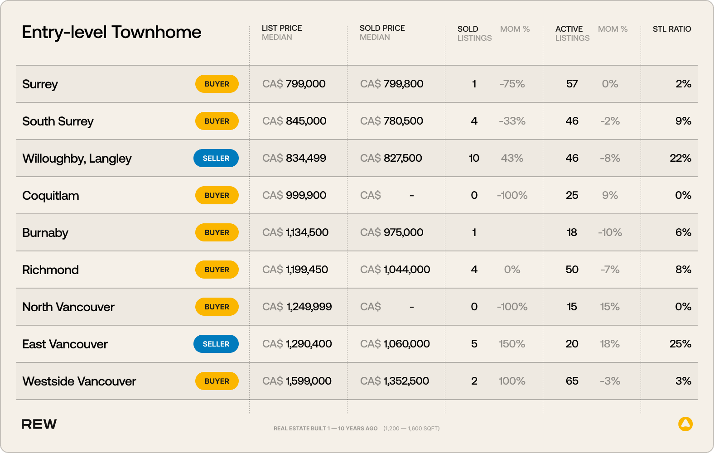Select the "22%" STL ratio value
The width and height of the screenshot is (714, 453).
click(680, 158)
